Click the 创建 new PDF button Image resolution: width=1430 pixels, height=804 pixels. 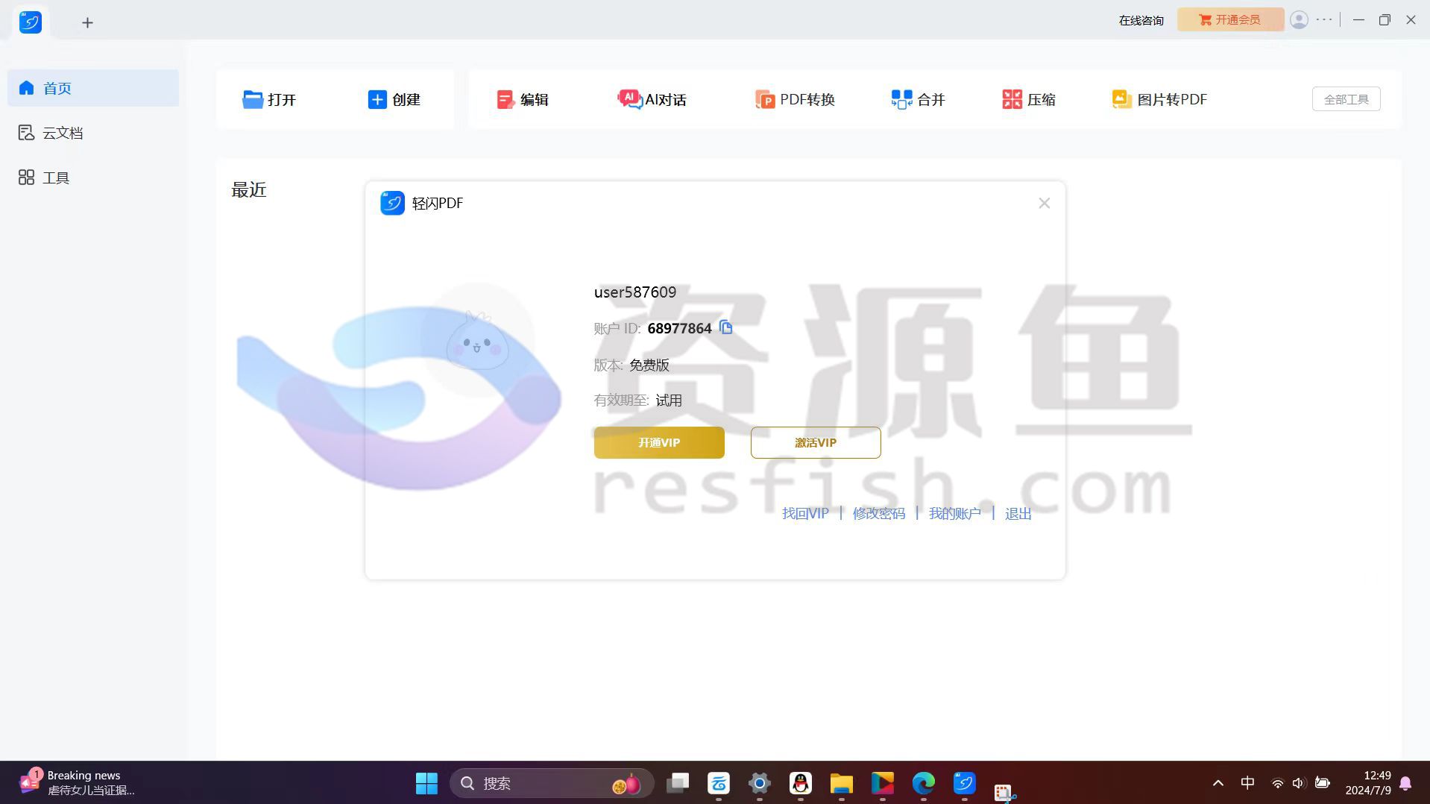pos(394,99)
